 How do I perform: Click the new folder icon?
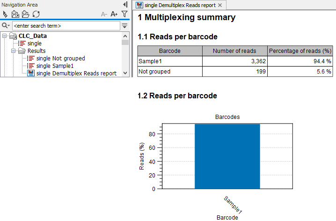pyautogui.click(x=26, y=15)
